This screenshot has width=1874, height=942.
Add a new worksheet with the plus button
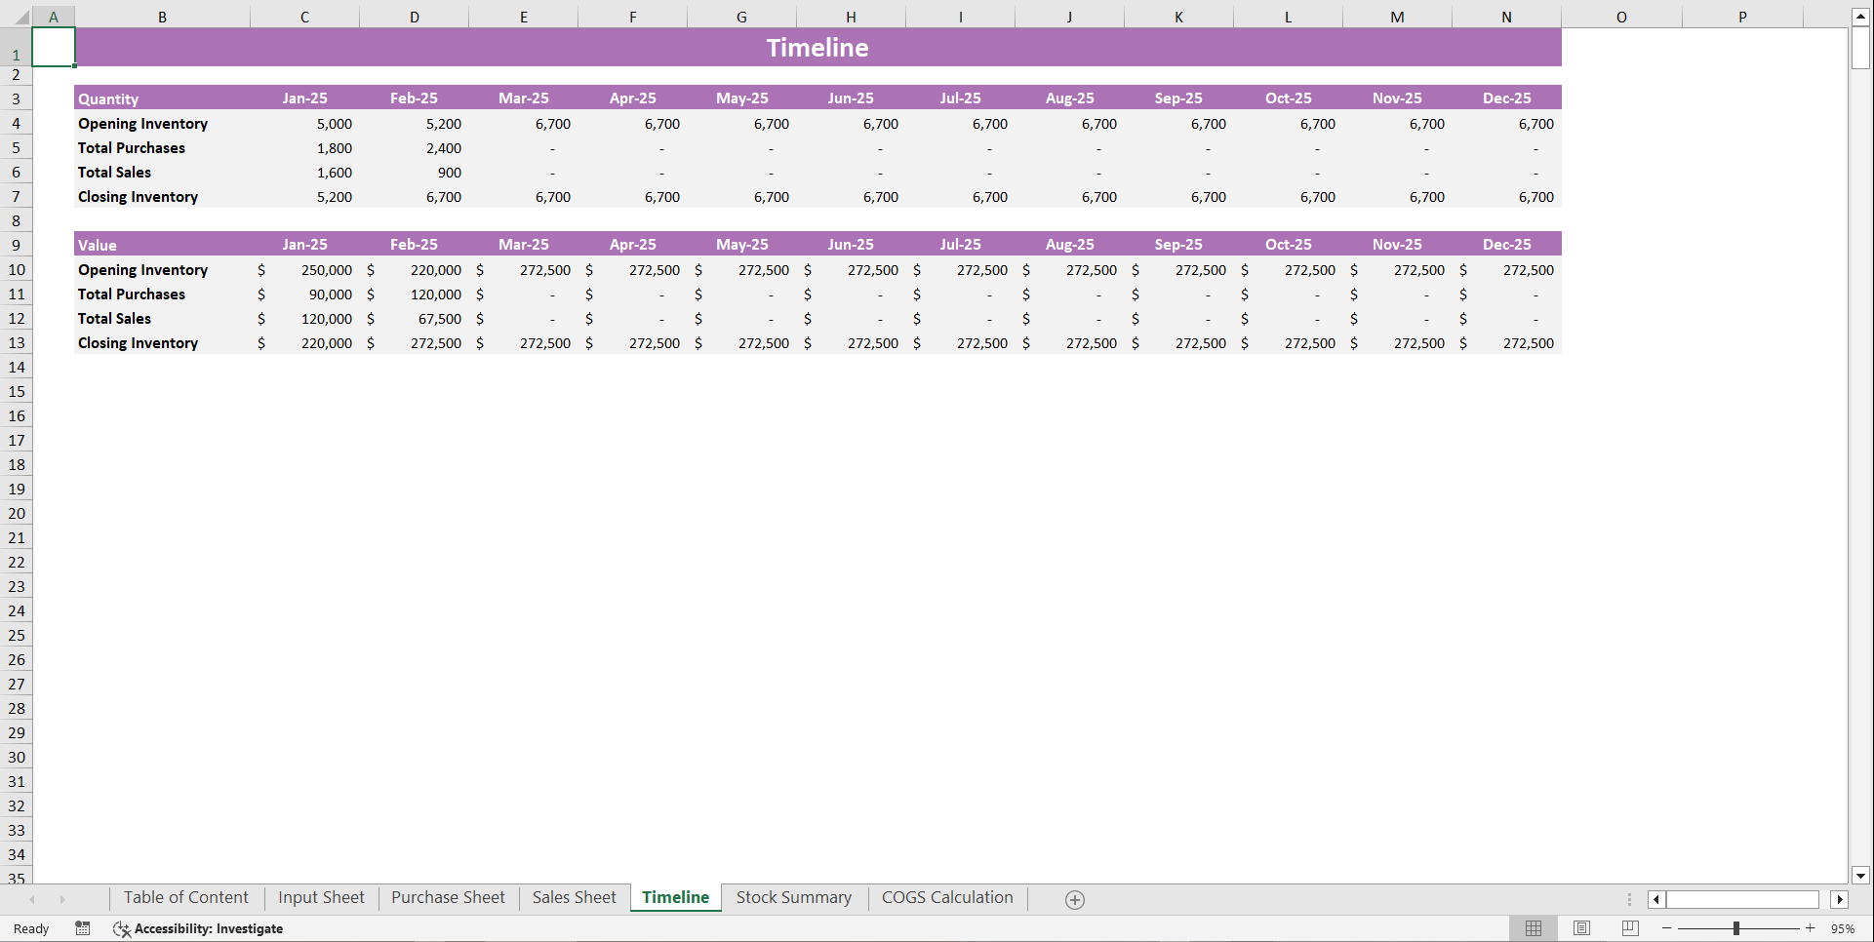[x=1075, y=899]
